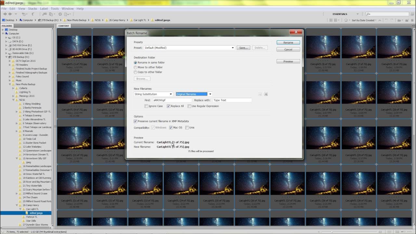The width and height of the screenshot is (416, 234).
Task: Click the Refine review mode icon
Action: (x=51, y=14)
